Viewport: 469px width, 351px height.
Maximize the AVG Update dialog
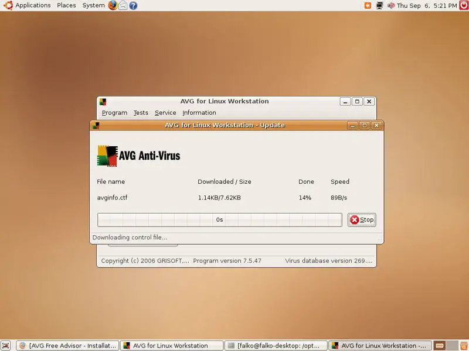364,125
